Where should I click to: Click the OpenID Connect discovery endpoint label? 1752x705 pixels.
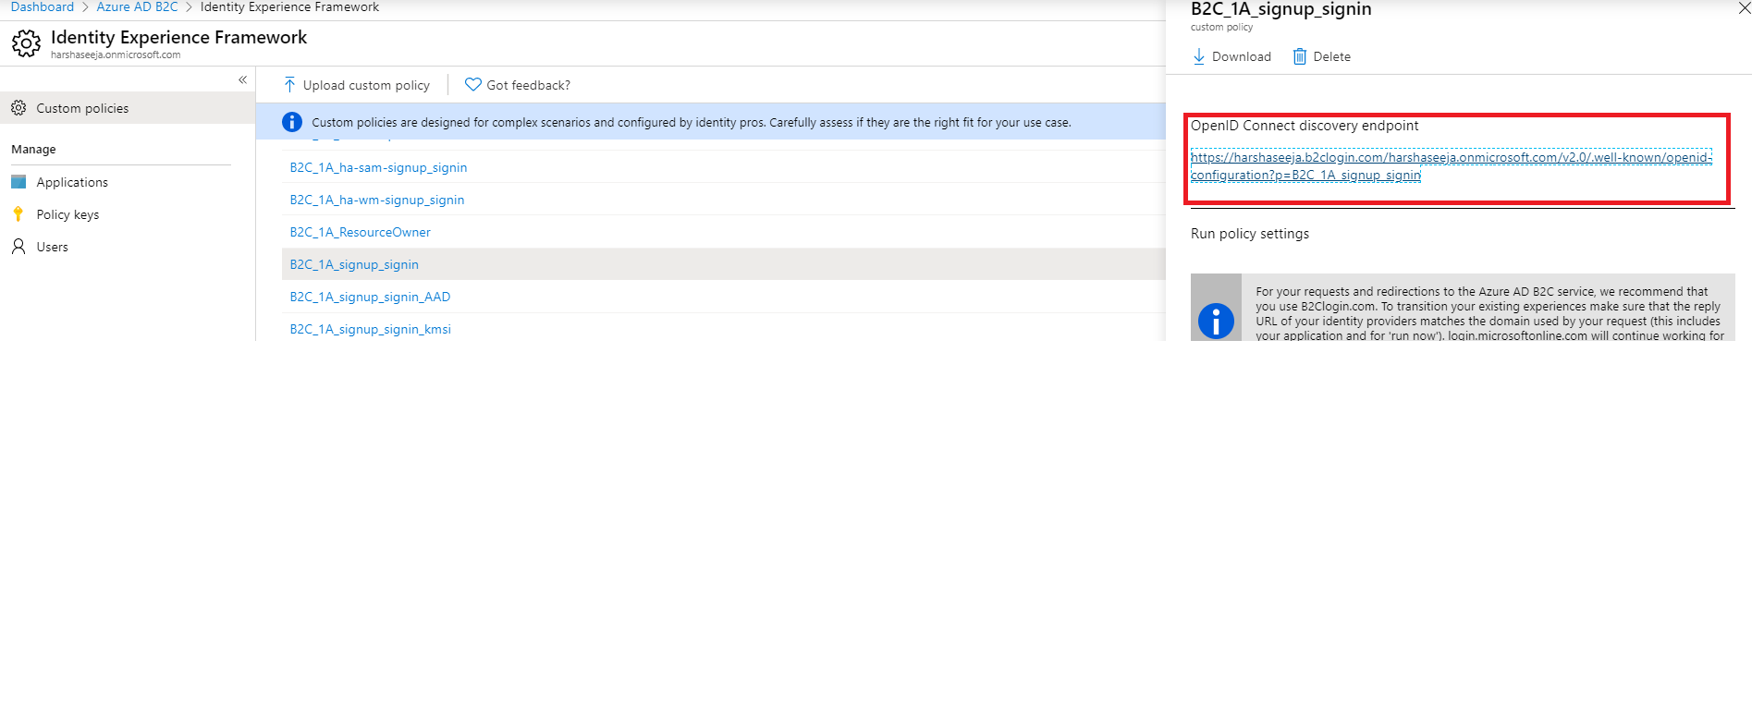1304,126
